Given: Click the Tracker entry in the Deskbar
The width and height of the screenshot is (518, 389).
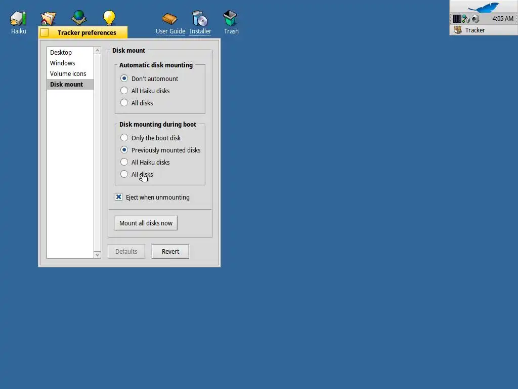Looking at the screenshot, I should [x=484, y=30].
